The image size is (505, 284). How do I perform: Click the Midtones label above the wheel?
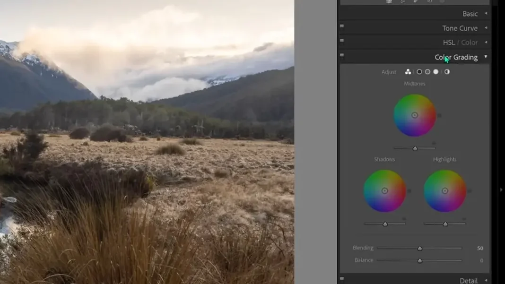pyautogui.click(x=415, y=84)
